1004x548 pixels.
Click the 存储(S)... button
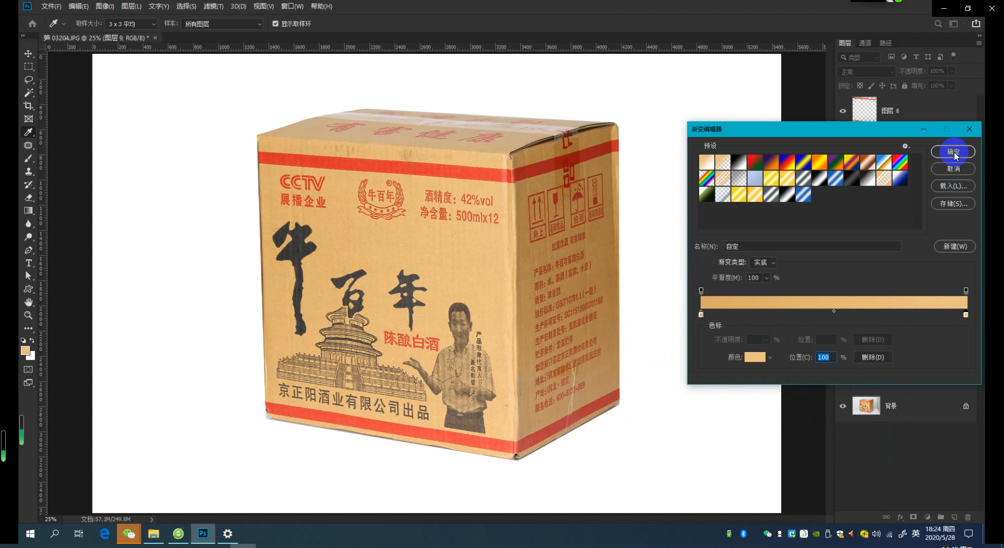pos(953,203)
